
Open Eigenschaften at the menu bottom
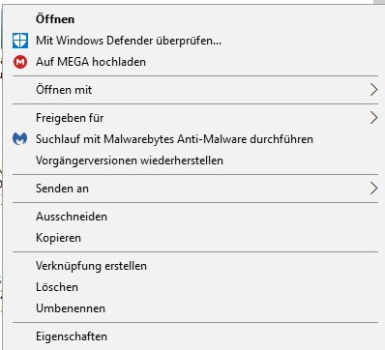pyautogui.click(x=72, y=336)
